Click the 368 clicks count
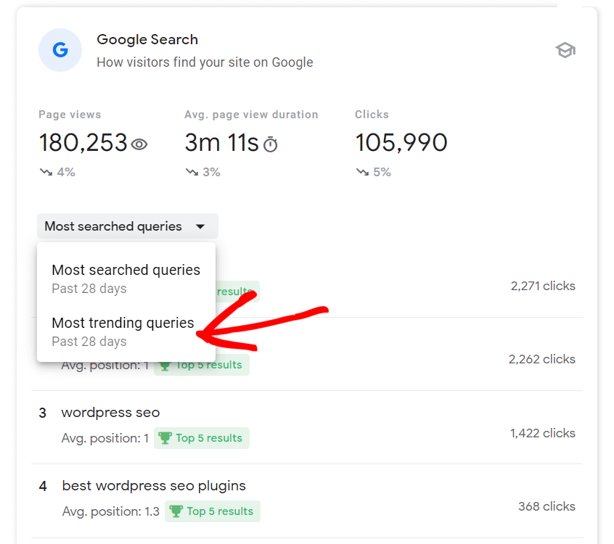 click(547, 506)
